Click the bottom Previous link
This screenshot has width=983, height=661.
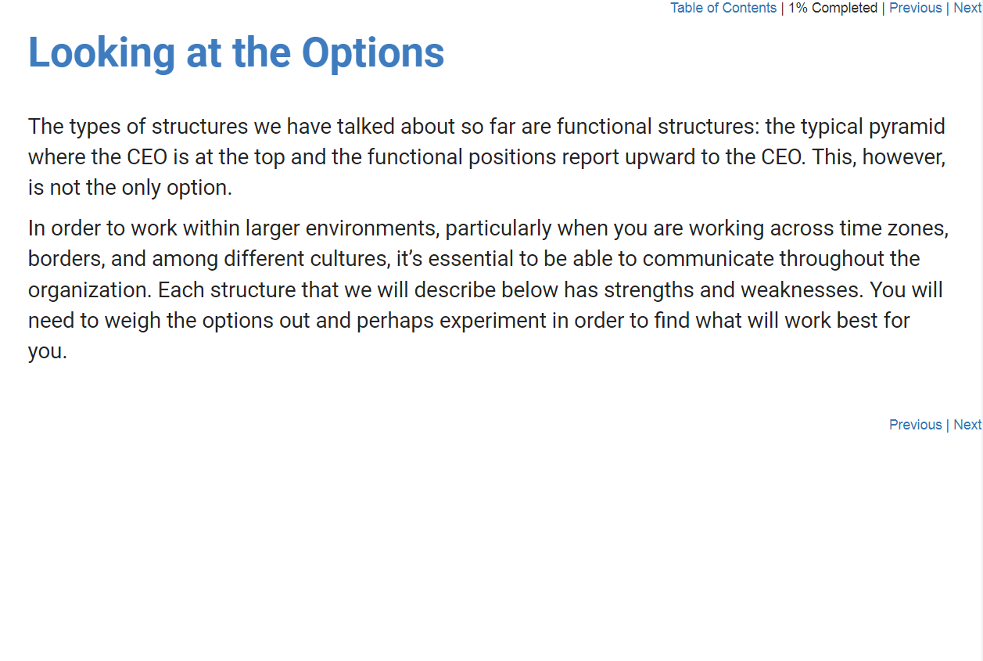tap(915, 425)
